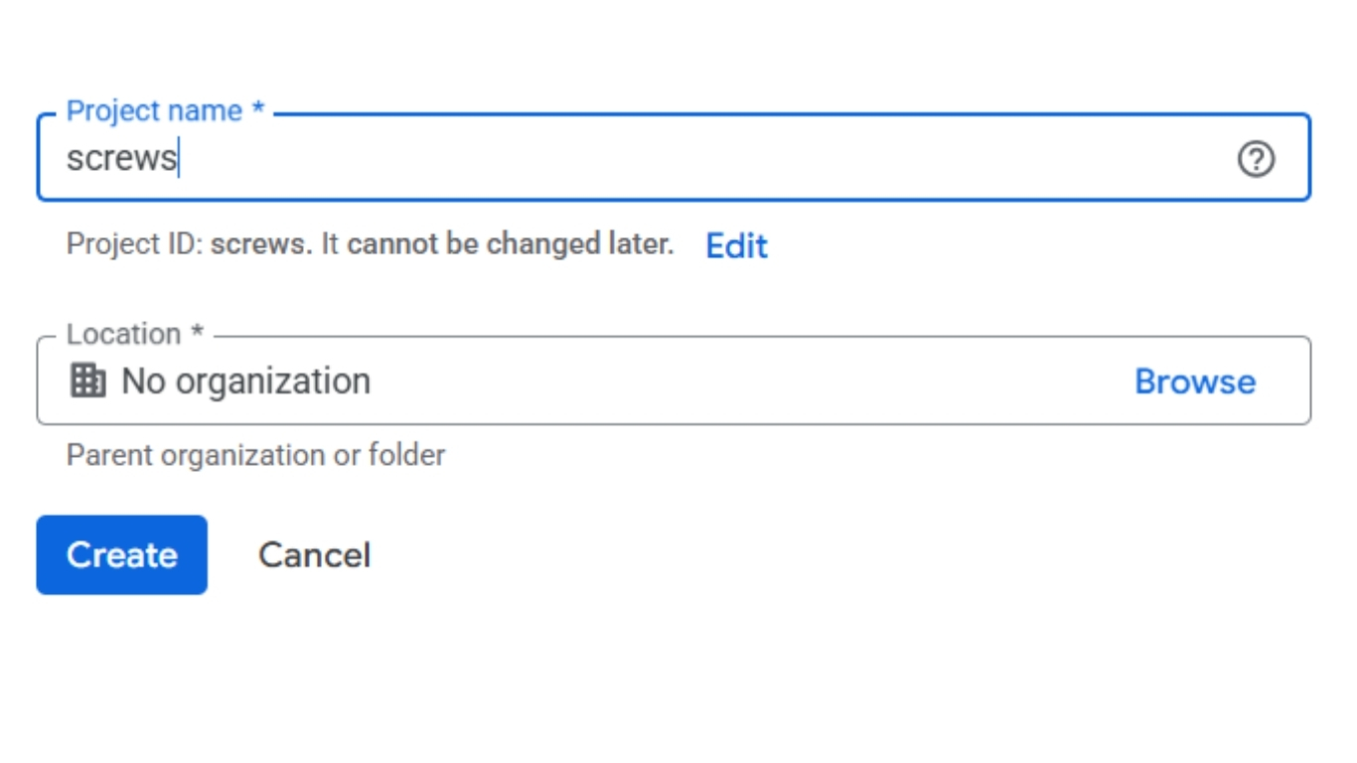Click the "No organization" text
This screenshot has width=1357, height=763.
pyautogui.click(x=245, y=381)
